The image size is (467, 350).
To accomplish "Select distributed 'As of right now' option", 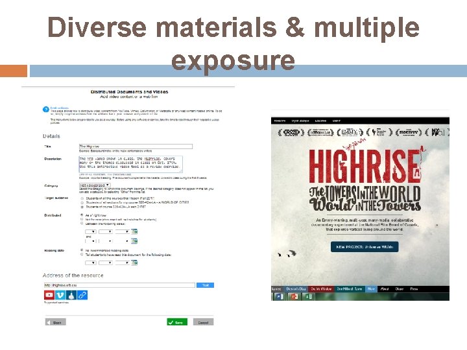I will (x=82, y=215).
